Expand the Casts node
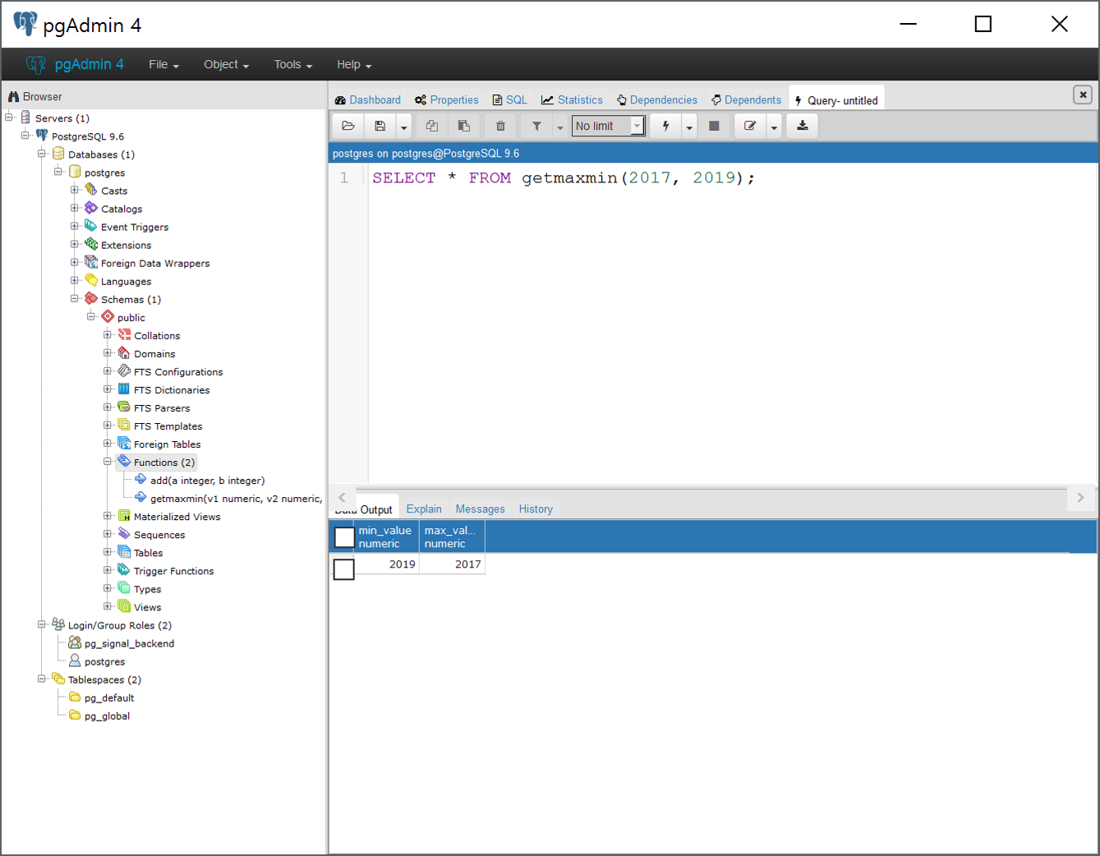This screenshot has width=1100, height=856. pyautogui.click(x=75, y=190)
